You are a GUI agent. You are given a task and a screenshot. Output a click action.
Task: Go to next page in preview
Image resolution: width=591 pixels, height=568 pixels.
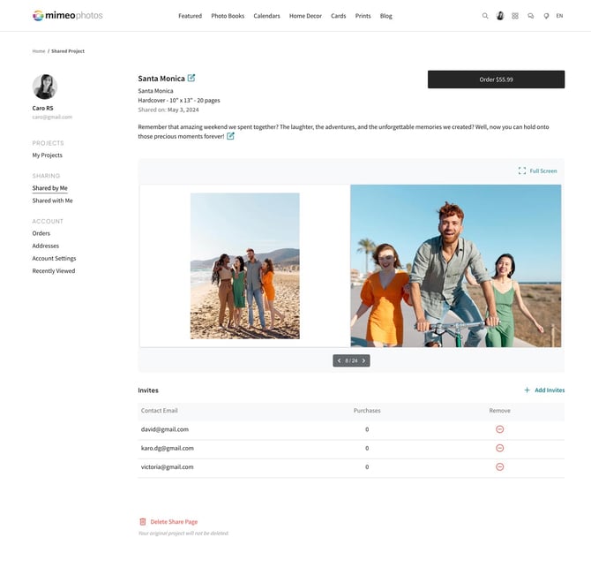(x=363, y=360)
